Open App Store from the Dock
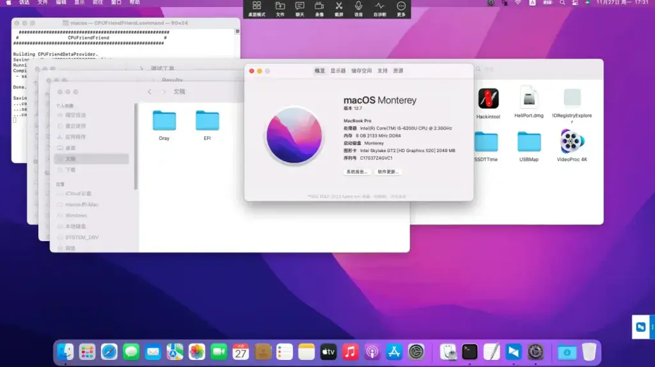This screenshot has width=655, height=367. click(x=394, y=352)
